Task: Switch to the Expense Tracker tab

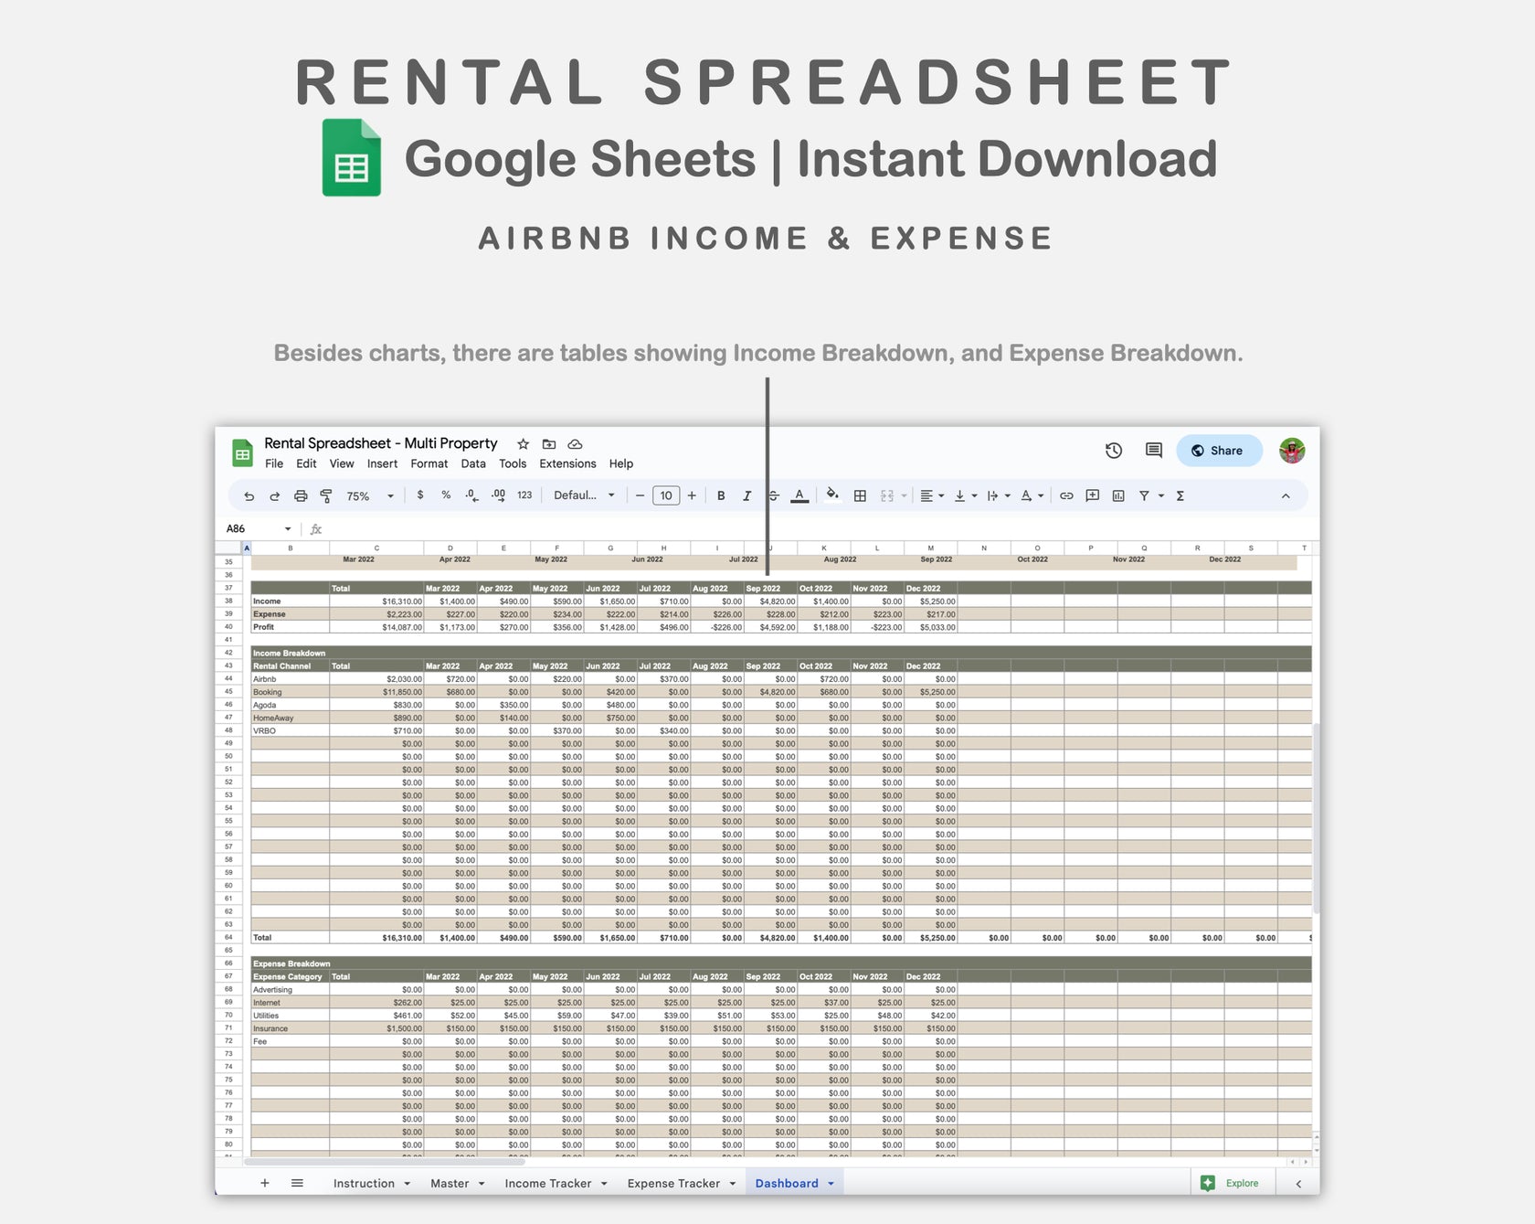Action: tap(673, 1183)
